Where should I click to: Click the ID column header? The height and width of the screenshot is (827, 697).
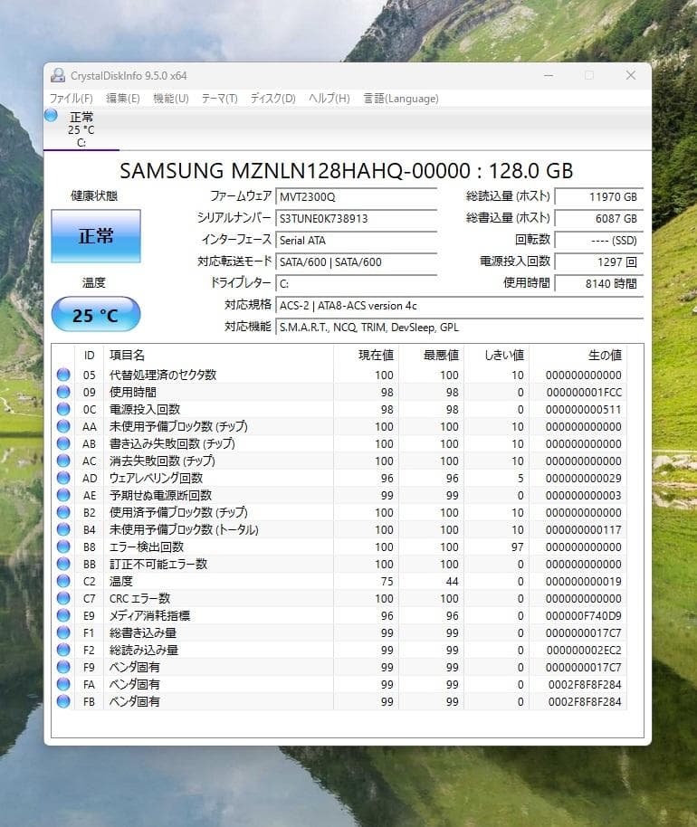point(90,355)
